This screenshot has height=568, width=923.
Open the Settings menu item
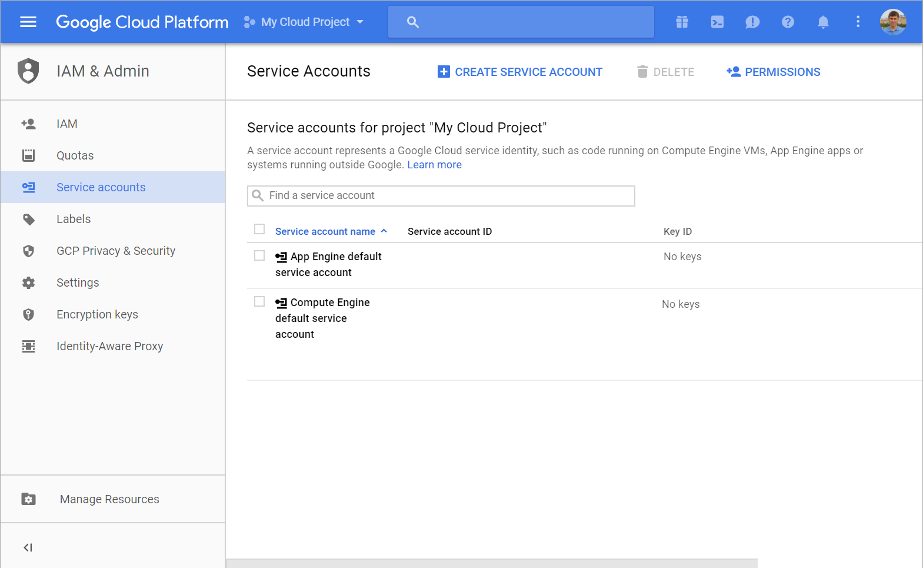pos(113,283)
